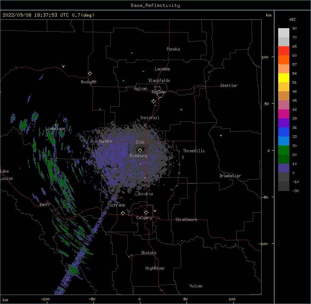311x304 pixels.
Task: Pick the orange 57-60 dBZ legend color
Action: 284,60
